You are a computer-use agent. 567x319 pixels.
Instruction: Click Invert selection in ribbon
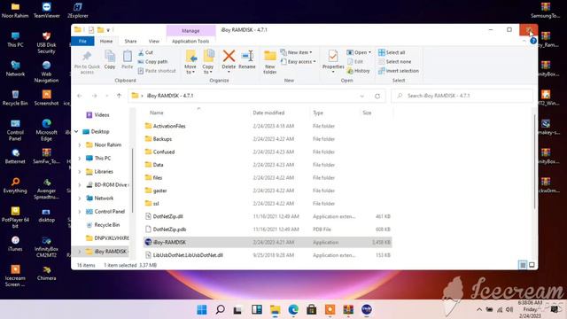[399, 71]
